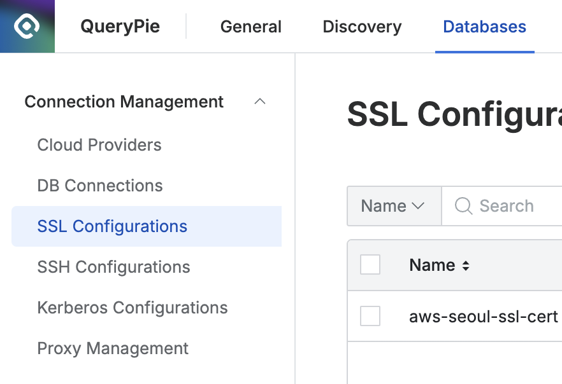Click the QueryPie logo icon
The height and width of the screenshot is (384, 562).
point(27,26)
